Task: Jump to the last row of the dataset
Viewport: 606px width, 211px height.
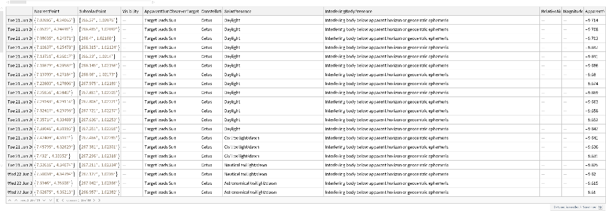Action: point(50,200)
